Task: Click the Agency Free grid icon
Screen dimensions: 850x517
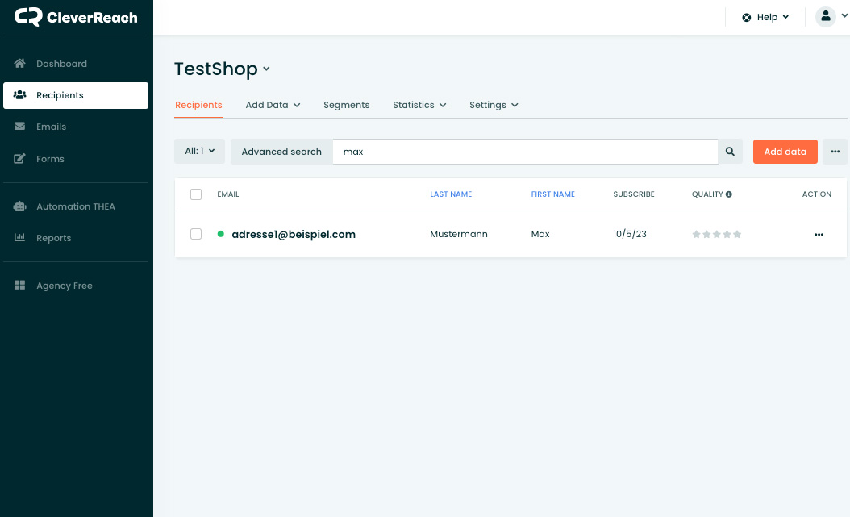Action: 20,286
